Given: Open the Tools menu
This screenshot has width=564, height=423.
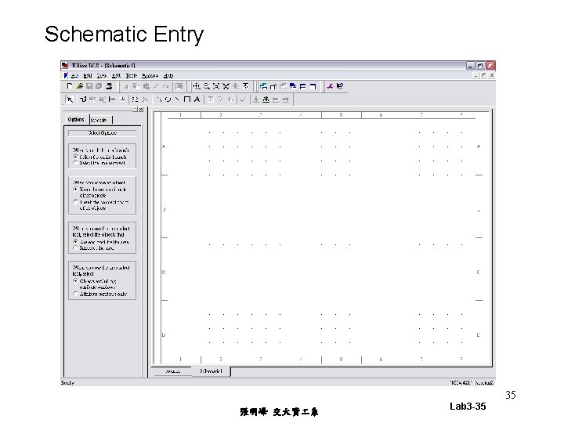Looking at the screenshot, I should point(132,75).
